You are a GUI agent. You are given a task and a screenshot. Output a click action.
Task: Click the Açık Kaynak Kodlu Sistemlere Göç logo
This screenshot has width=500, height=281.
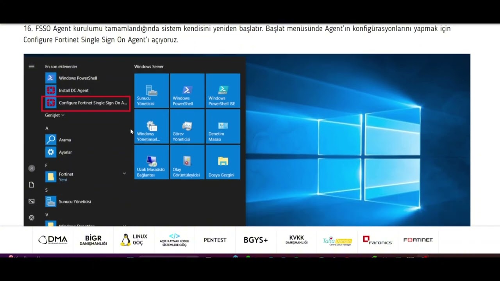(x=174, y=240)
